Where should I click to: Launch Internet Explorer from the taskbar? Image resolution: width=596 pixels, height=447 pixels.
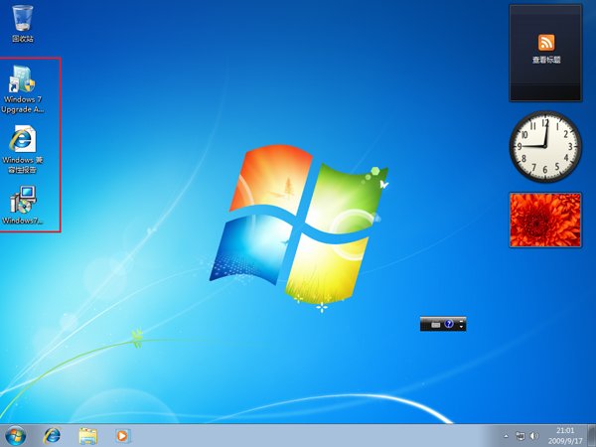tap(52, 436)
